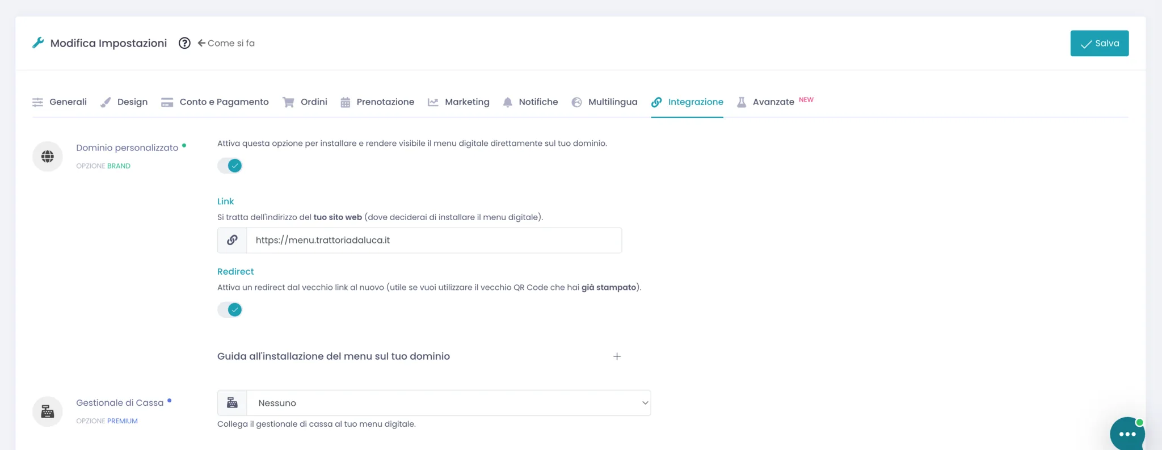1162x450 pixels.
Task: Open the question mark help icon
Action: pos(184,43)
